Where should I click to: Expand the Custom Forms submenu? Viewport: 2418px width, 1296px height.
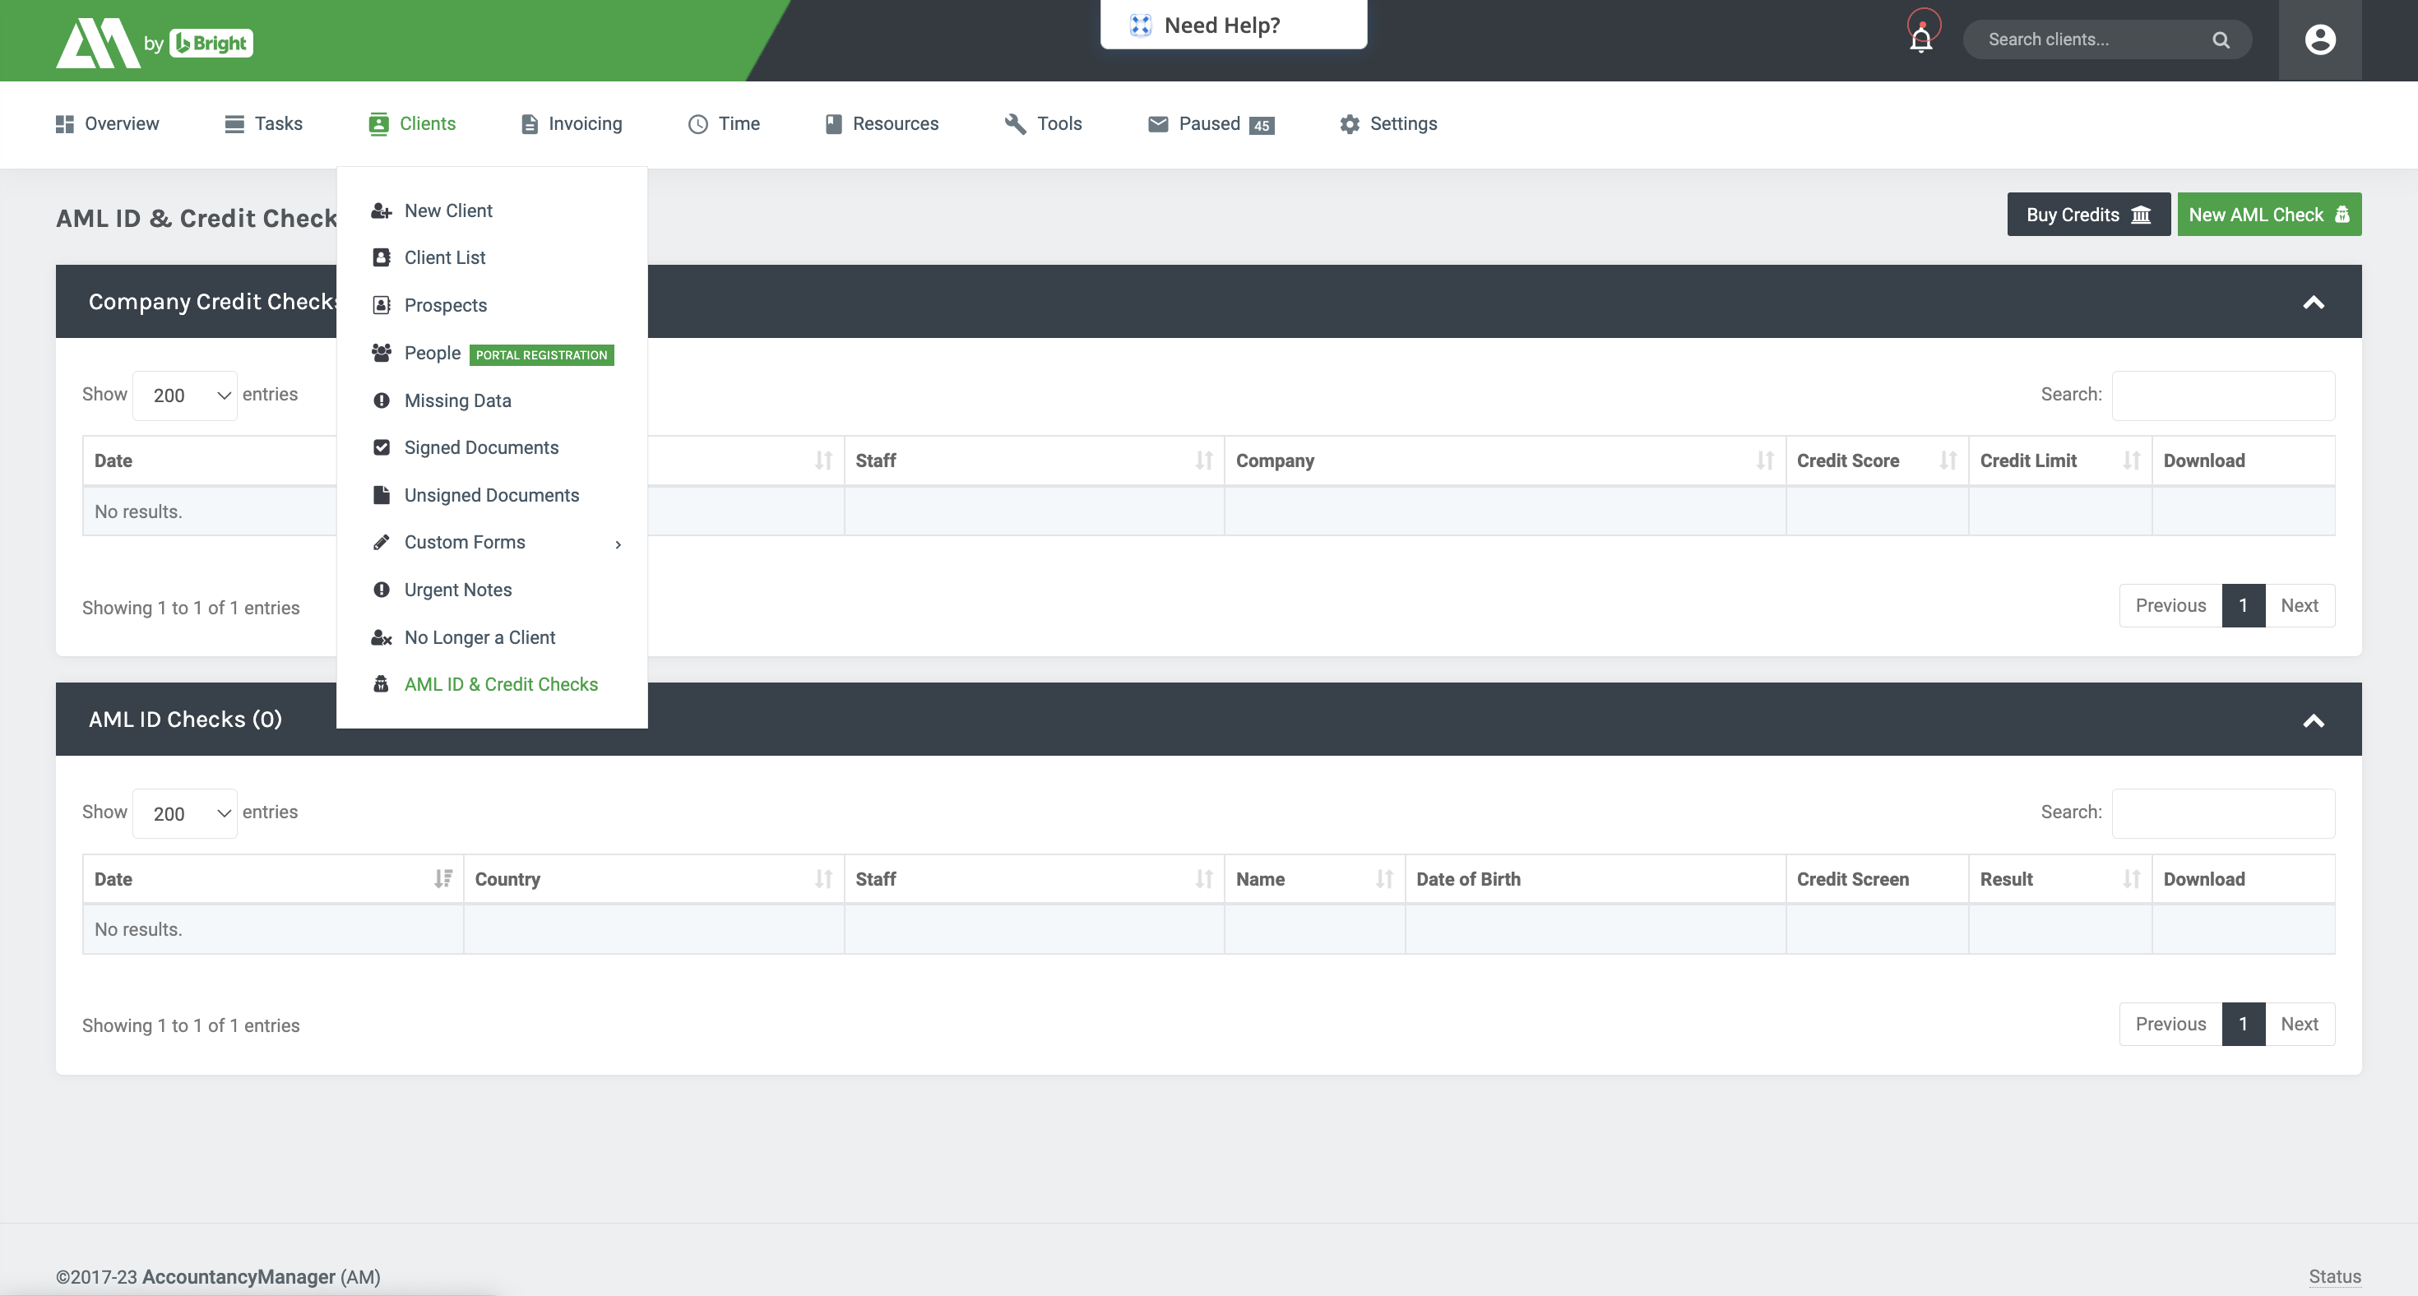[x=618, y=544]
